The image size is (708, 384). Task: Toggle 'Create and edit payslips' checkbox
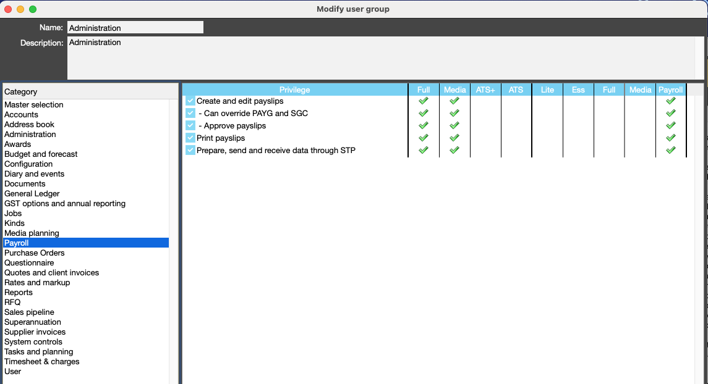coord(190,101)
